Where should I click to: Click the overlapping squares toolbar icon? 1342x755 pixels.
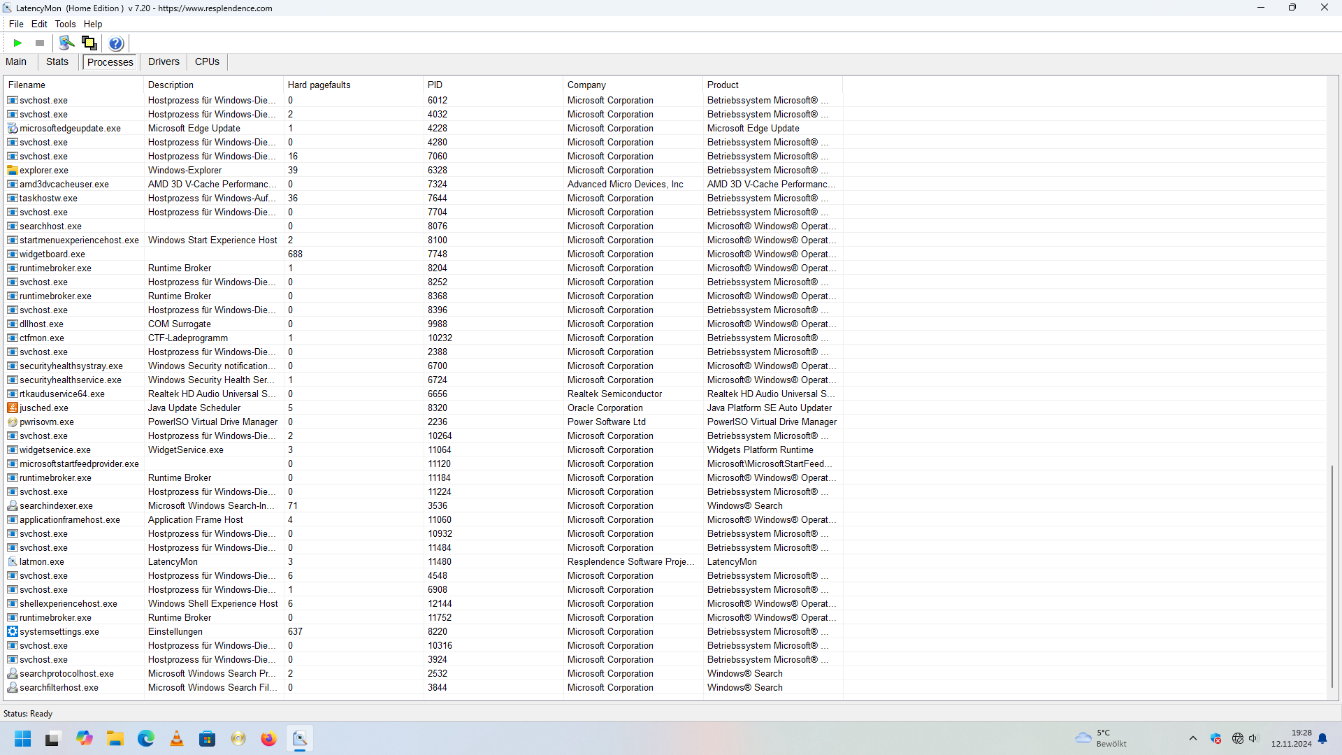coord(89,43)
